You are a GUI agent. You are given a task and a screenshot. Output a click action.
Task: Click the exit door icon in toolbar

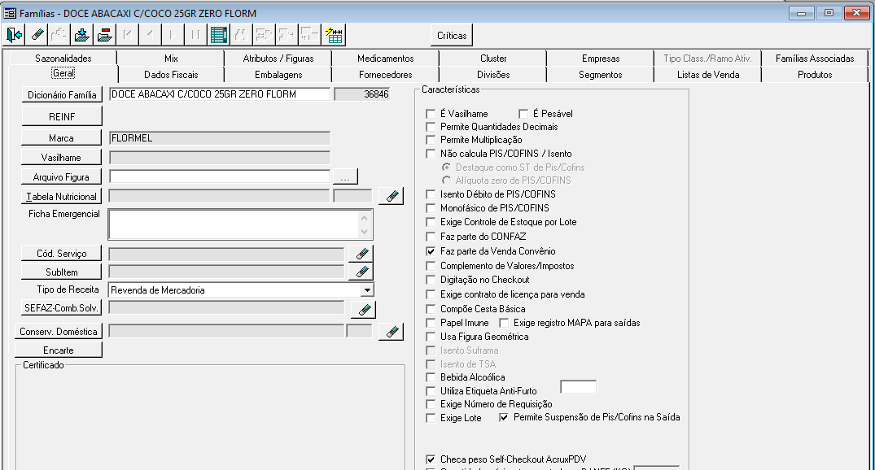coord(15,35)
